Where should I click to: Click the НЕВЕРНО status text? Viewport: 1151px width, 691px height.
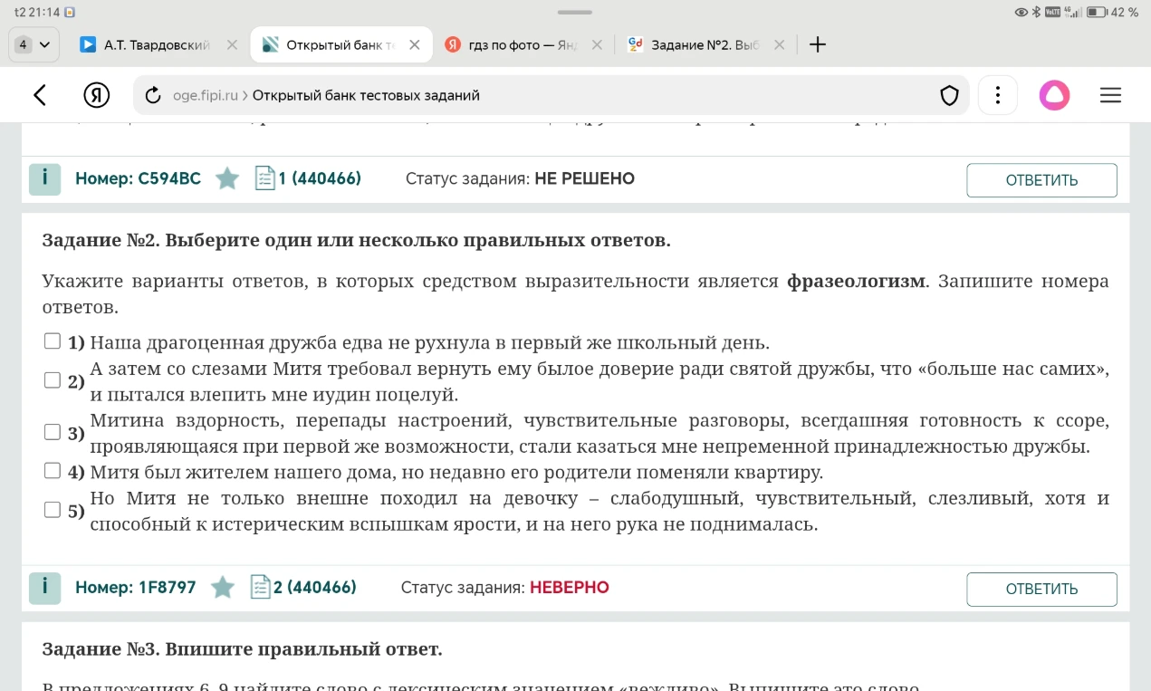(569, 588)
